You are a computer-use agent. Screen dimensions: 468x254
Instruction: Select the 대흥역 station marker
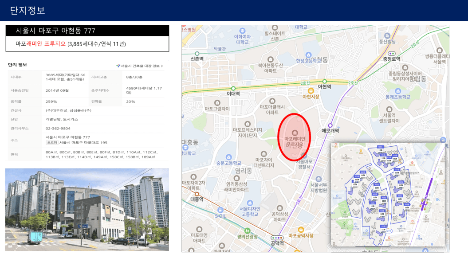(197, 194)
